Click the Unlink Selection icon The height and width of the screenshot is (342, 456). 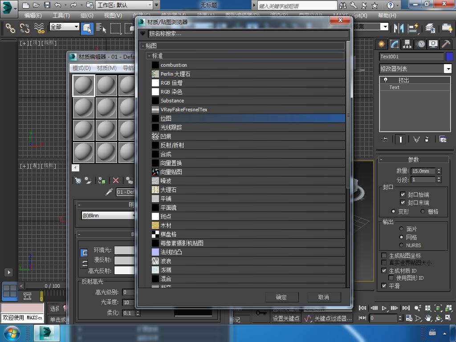pyautogui.click(x=25, y=28)
